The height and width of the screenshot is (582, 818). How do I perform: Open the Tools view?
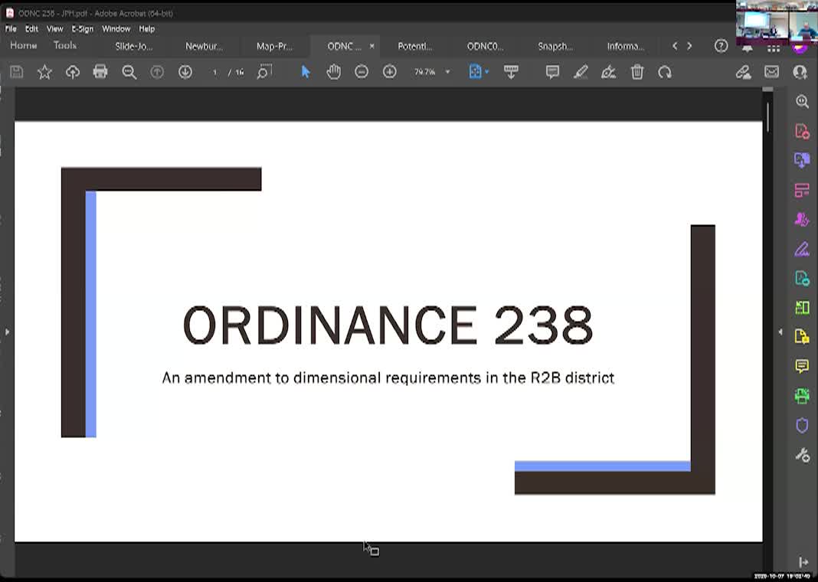coord(64,45)
